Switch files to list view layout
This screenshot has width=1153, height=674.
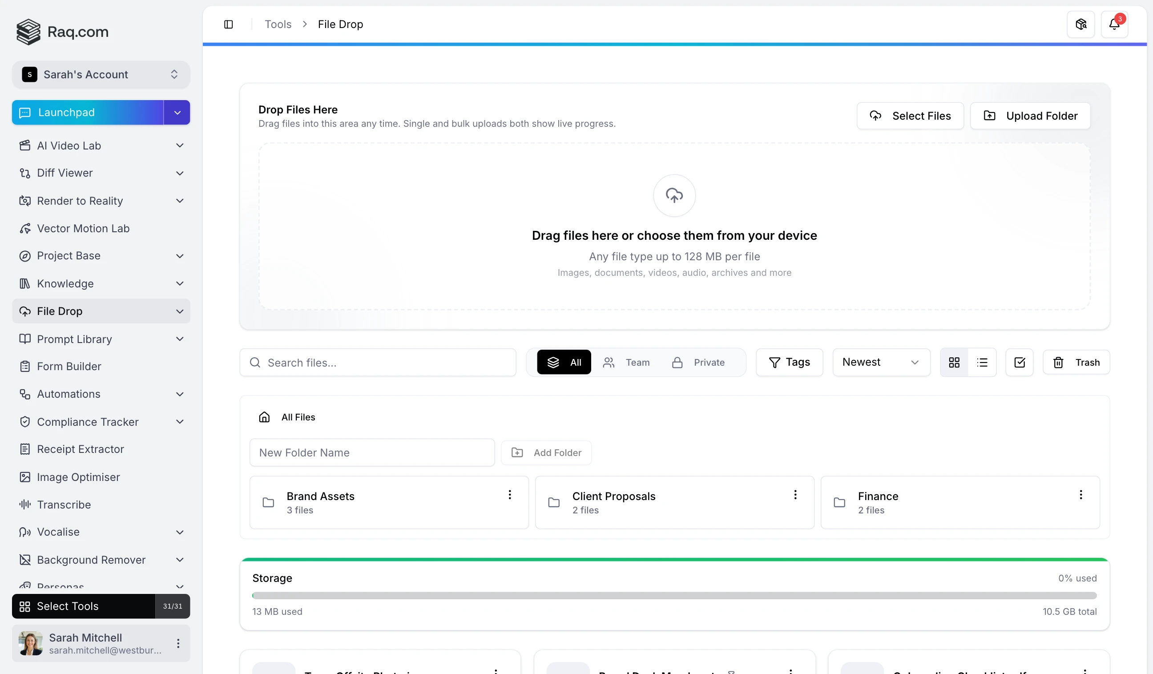[982, 362]
